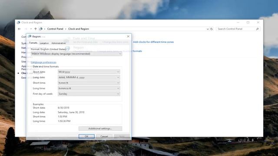Open Additional settings
The image size is (278, 156).
pyautogui.click(x=100, y=129)
